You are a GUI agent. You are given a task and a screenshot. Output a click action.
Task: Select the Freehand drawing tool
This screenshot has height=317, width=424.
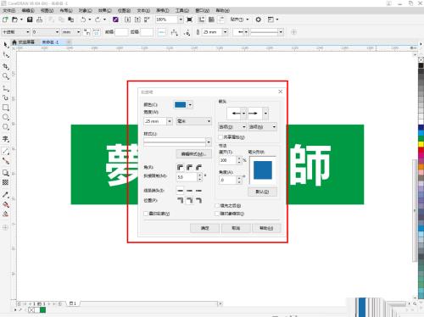[x=6, y=88]
